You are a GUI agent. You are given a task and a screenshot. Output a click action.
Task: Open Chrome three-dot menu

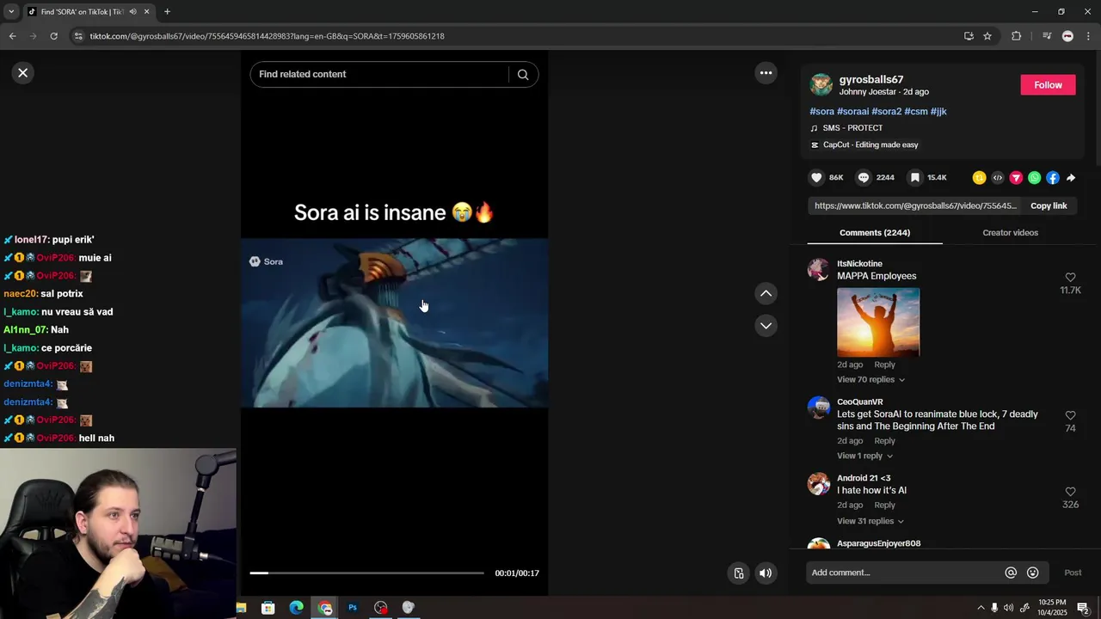tap(1088, 36)
